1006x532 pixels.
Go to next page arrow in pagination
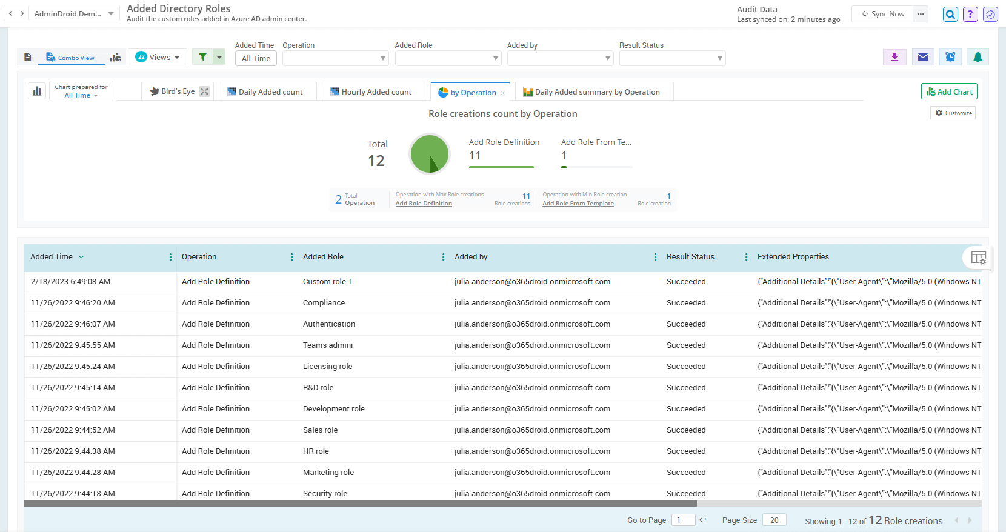click(x=970, y=520)
